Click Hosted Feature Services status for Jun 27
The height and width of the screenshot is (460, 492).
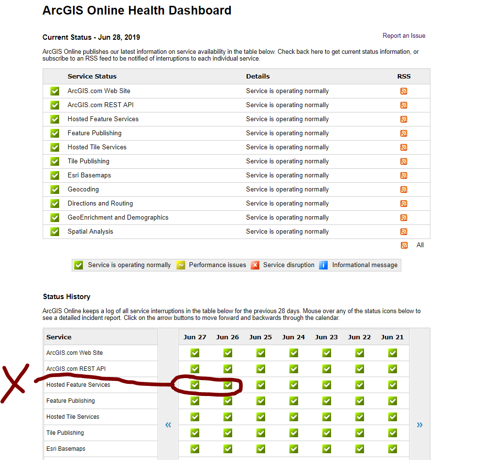tap(195, 385)
